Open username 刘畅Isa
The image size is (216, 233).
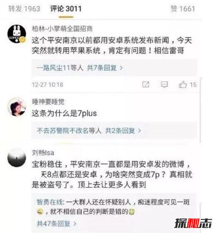[43, 153]
